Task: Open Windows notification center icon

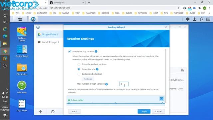Action: point(5,116)
